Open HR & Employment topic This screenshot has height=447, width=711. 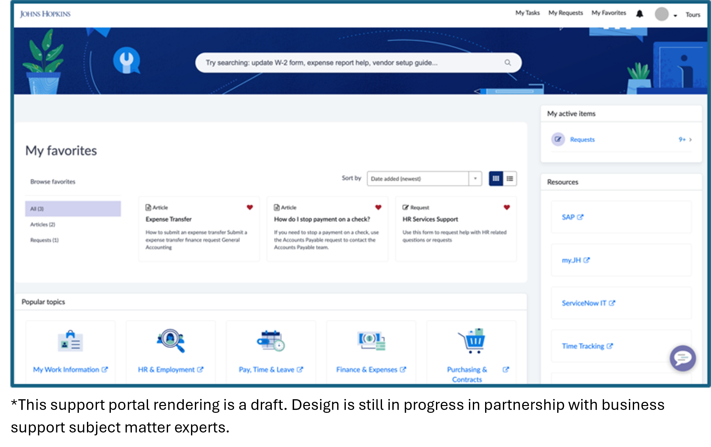[x=166, y=370]
